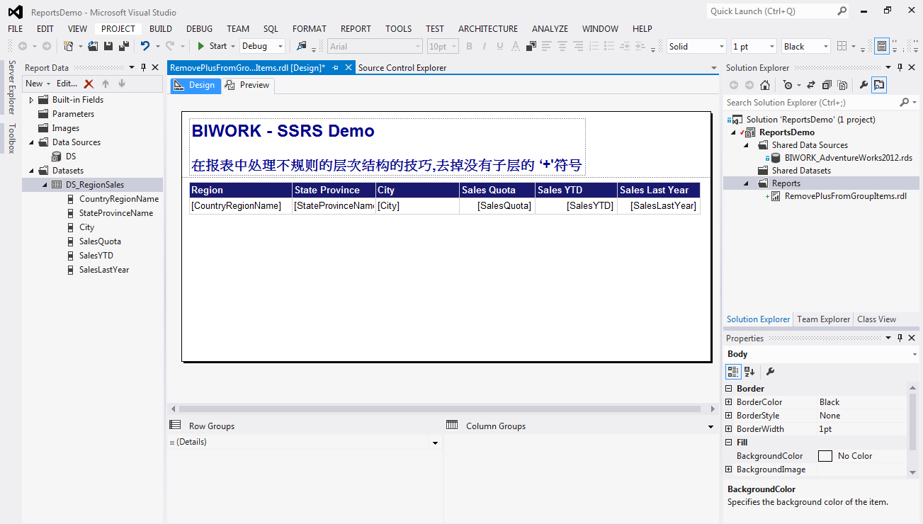Open the Server Explorer side tab
Viewport: 923px width, 524px height.
pyautogui.click(x=11, y=88)
